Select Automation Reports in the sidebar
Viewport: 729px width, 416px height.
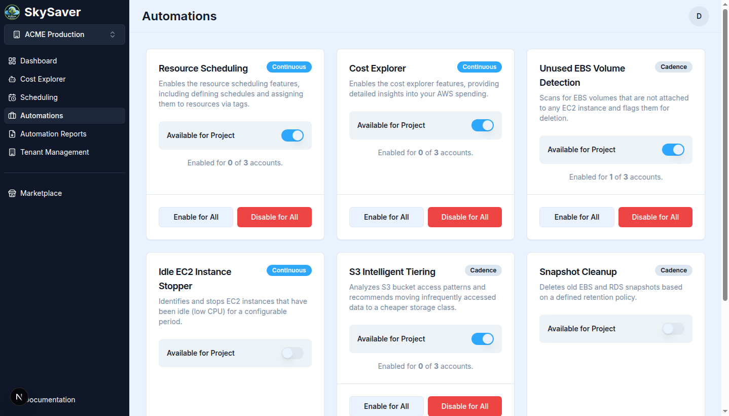pos(53,133)
